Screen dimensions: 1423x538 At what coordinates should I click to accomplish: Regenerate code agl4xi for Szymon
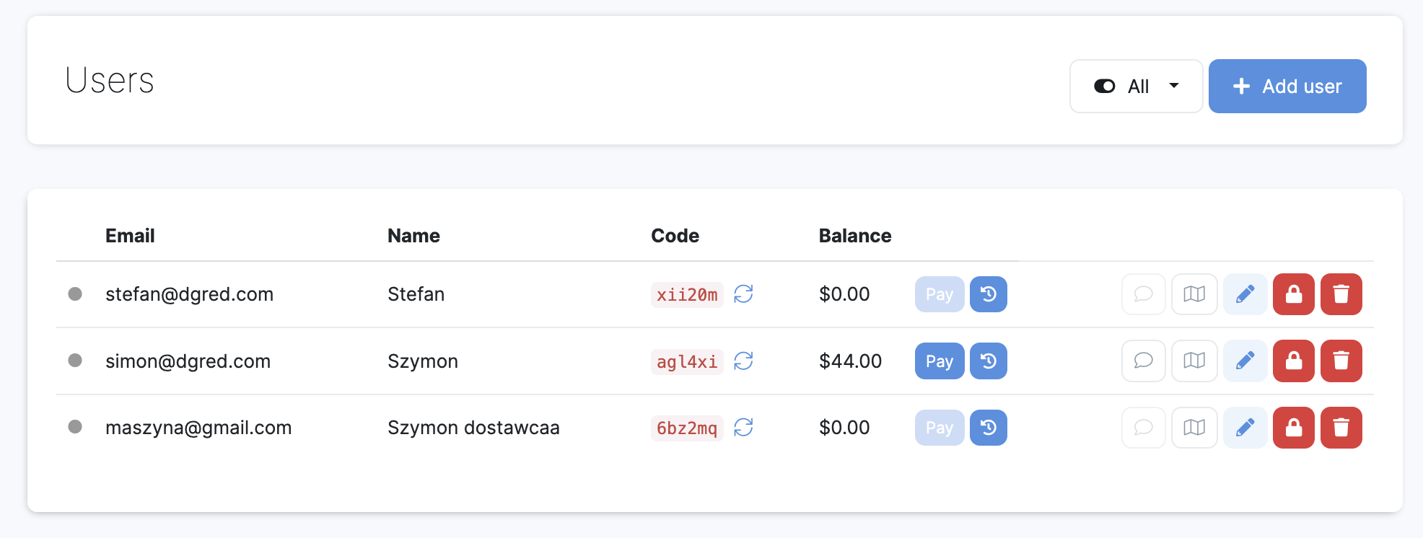click(x=743, y=361)
